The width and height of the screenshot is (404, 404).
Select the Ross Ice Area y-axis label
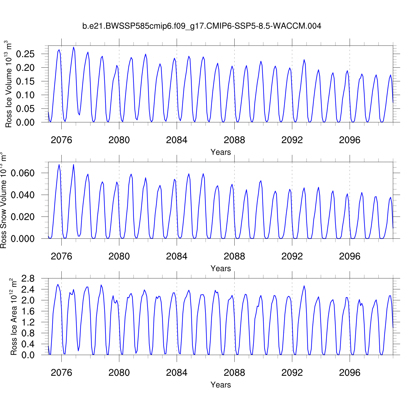click(x=13, y=317)
